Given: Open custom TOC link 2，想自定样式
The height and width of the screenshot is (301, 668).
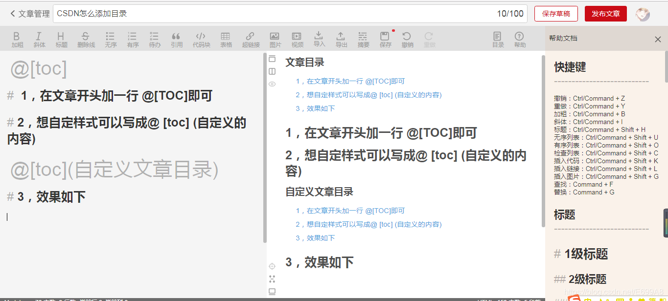Looking at the screenshot, I should point(369,224).
